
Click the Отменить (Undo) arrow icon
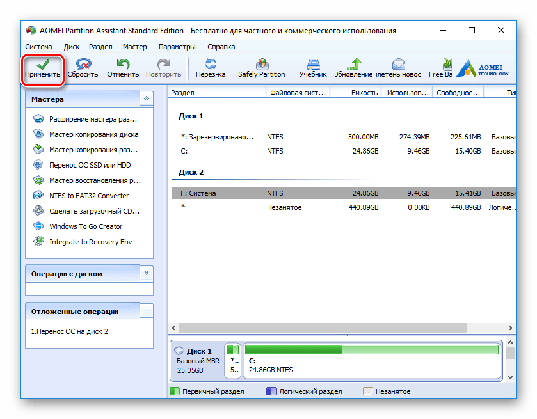point(123,64)
